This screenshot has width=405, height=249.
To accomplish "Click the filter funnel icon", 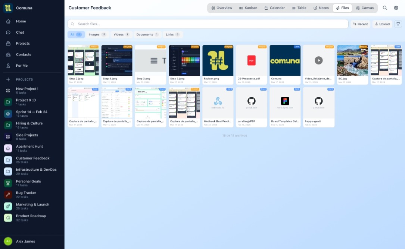I will (x=398, y=24).
